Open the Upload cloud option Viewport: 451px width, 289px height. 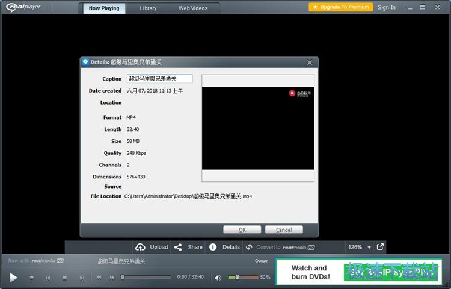[152, 247]
